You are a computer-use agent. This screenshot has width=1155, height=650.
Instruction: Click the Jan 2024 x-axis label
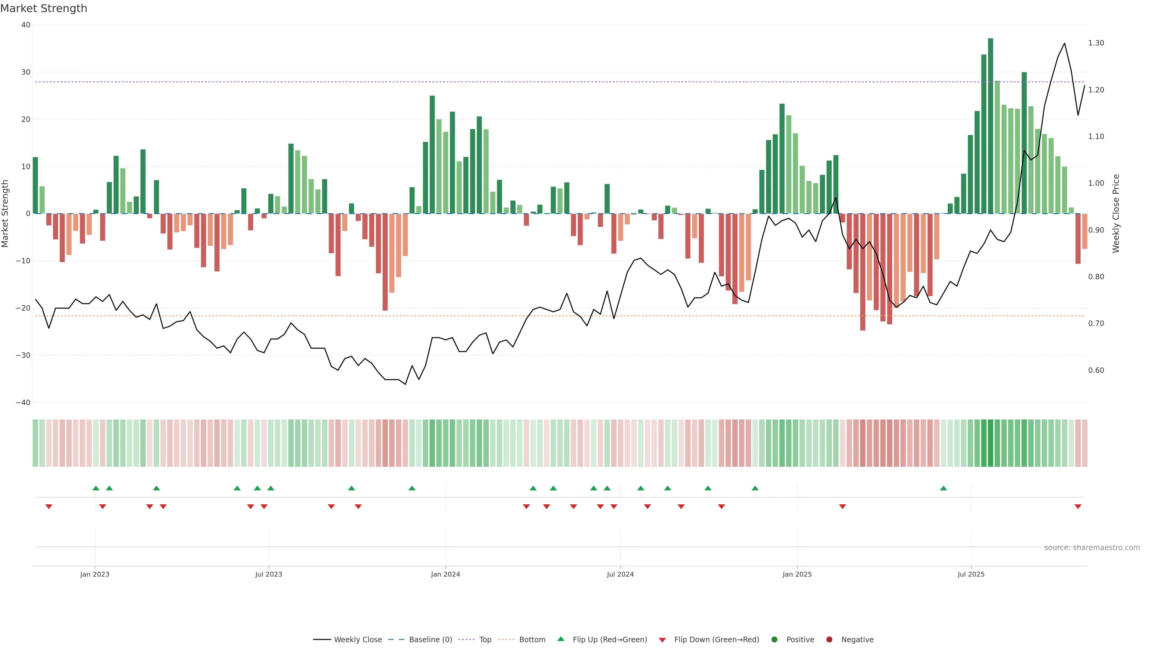(x=445, y=574)
